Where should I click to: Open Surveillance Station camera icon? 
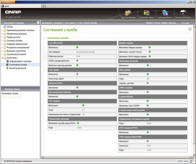click(183, 13)
